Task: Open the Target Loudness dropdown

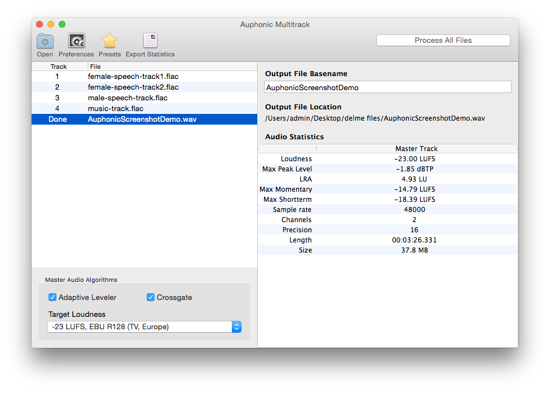Action: (x=144, y=326)
